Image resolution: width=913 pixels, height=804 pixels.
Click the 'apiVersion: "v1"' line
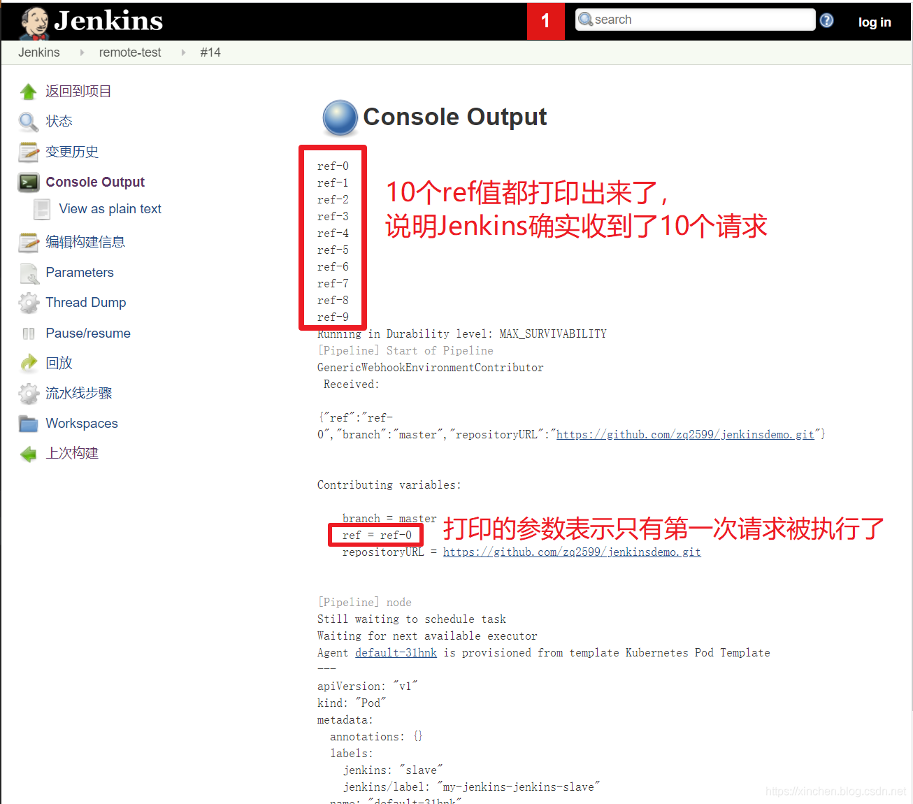(x=367, y=687)
